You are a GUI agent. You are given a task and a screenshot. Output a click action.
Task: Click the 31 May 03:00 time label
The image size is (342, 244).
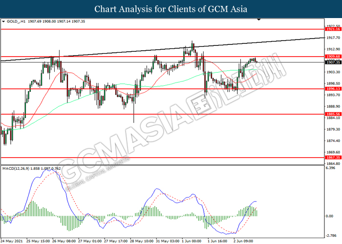168,241
